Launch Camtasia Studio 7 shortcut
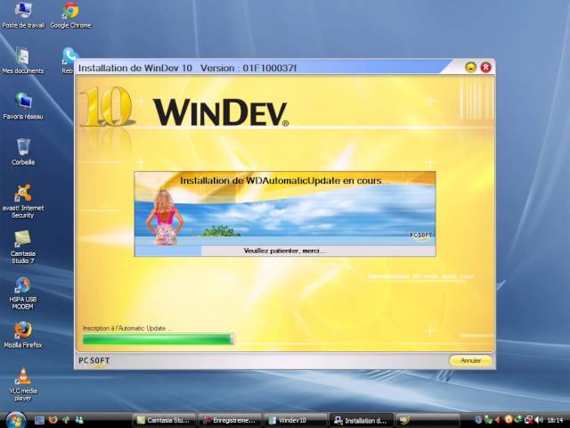Image resolution: width=570 pixels, height=428 pixels. pos(23,247)
